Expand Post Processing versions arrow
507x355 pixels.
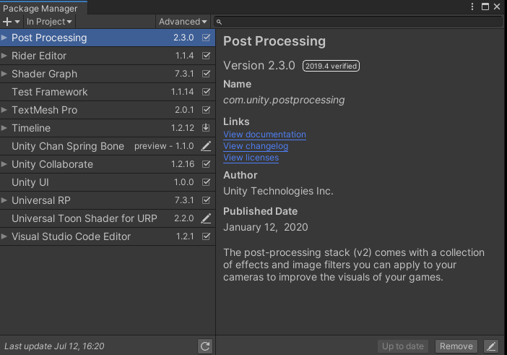(4, 38)
